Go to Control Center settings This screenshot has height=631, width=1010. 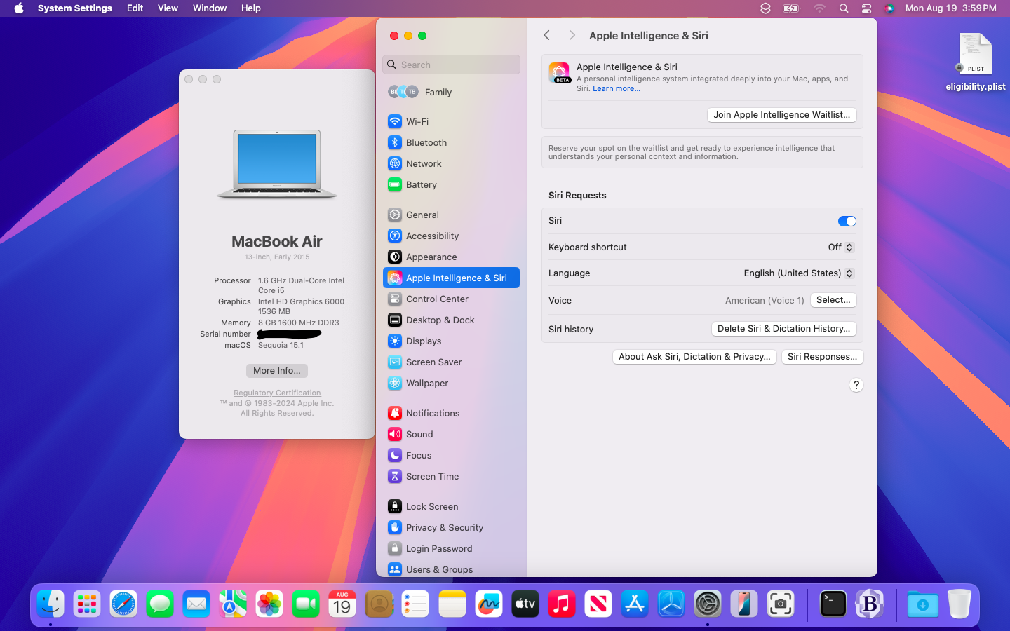pos(437,299)
